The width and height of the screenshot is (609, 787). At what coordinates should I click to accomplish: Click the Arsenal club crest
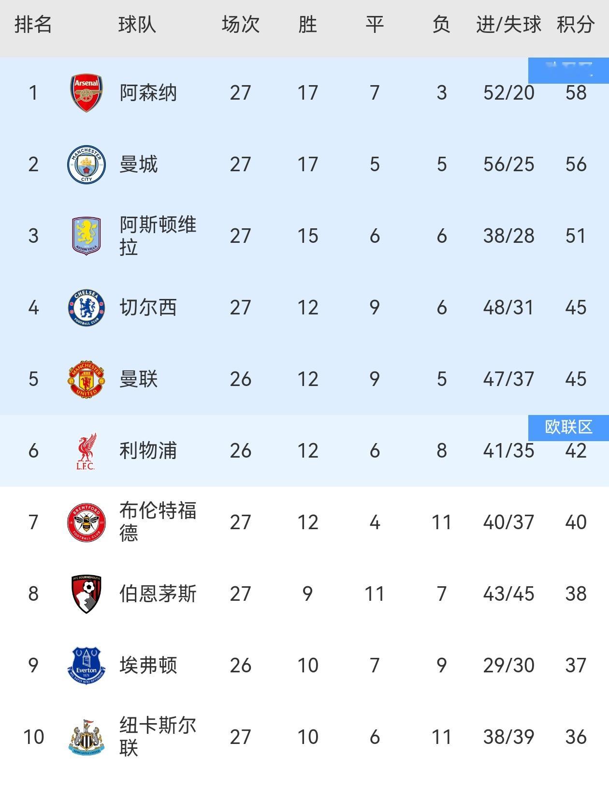pos(87,93)
